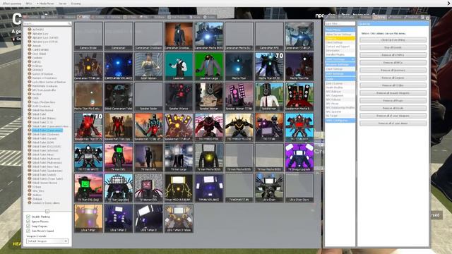Choose the TV man EVIL icon
This screenshot has height=254, width=452.
119,157
